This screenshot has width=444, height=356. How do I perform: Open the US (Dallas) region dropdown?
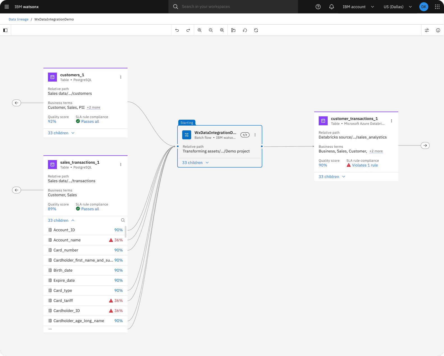point(398,7)
